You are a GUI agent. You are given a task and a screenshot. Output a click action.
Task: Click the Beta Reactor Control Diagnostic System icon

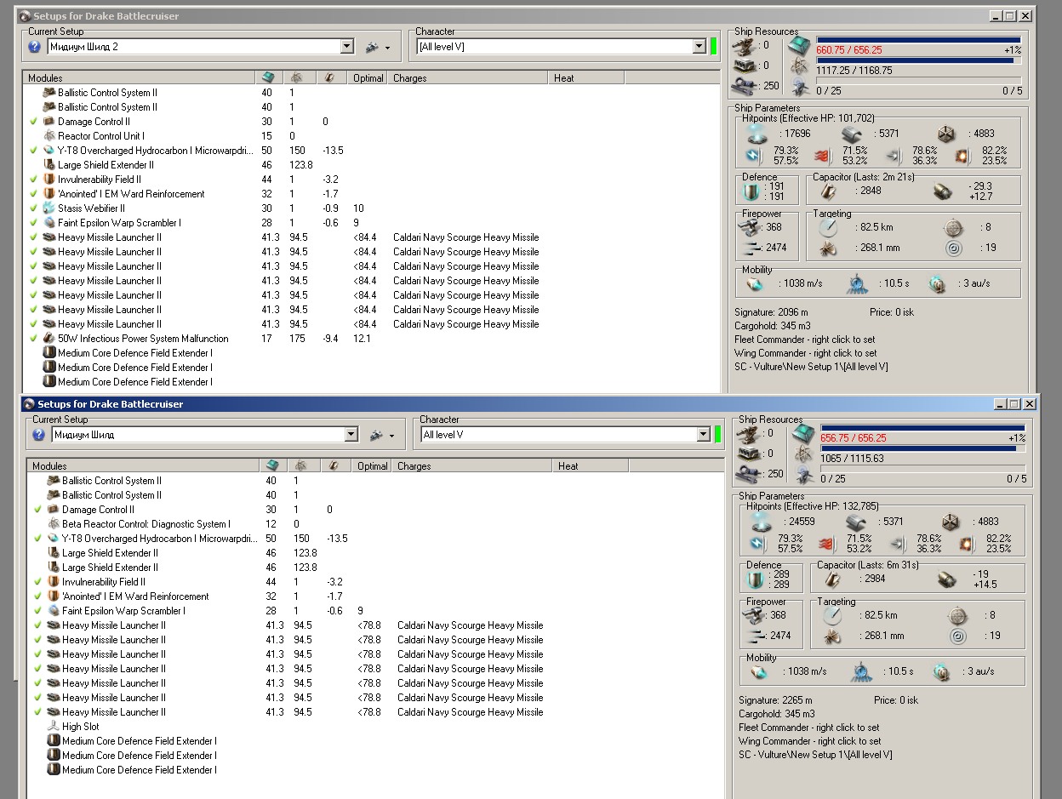pos(54,524)
